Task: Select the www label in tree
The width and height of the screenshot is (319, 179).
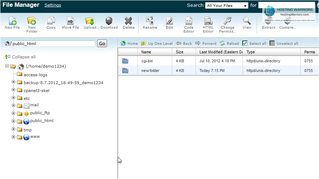Action: coord(35,137)
